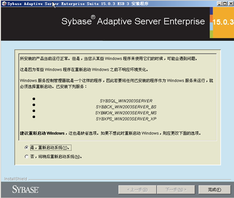Click the disabled Next button (下一步)
The width and height of the screenshot is (234, 198).
click(x=176, y=190)
